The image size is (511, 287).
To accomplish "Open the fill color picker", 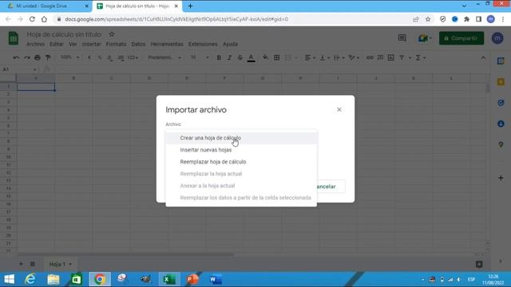I will [x=265, y=57].
